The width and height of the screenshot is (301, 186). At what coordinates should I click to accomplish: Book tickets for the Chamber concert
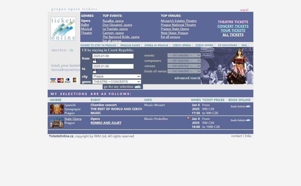[x=241, y=106]
